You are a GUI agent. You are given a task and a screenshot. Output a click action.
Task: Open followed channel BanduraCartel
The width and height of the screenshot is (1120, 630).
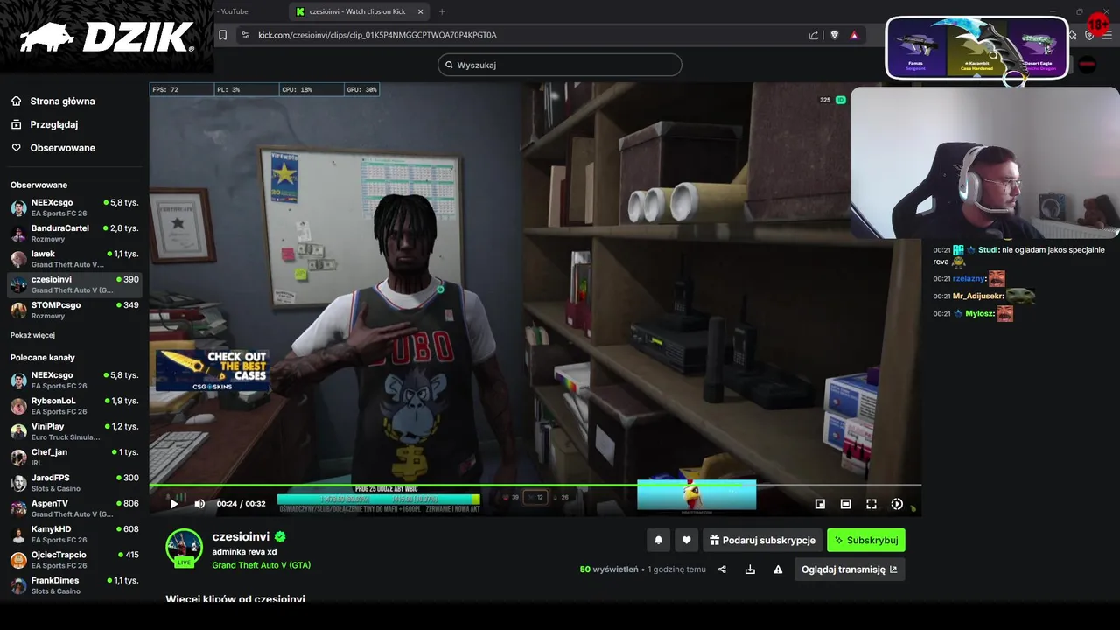pyautogui.click(x=74, y=233)
